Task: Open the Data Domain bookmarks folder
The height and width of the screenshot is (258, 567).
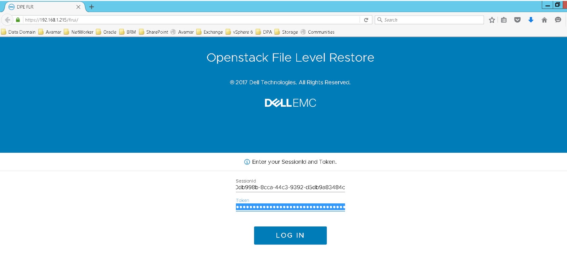Action: (21, 32)
